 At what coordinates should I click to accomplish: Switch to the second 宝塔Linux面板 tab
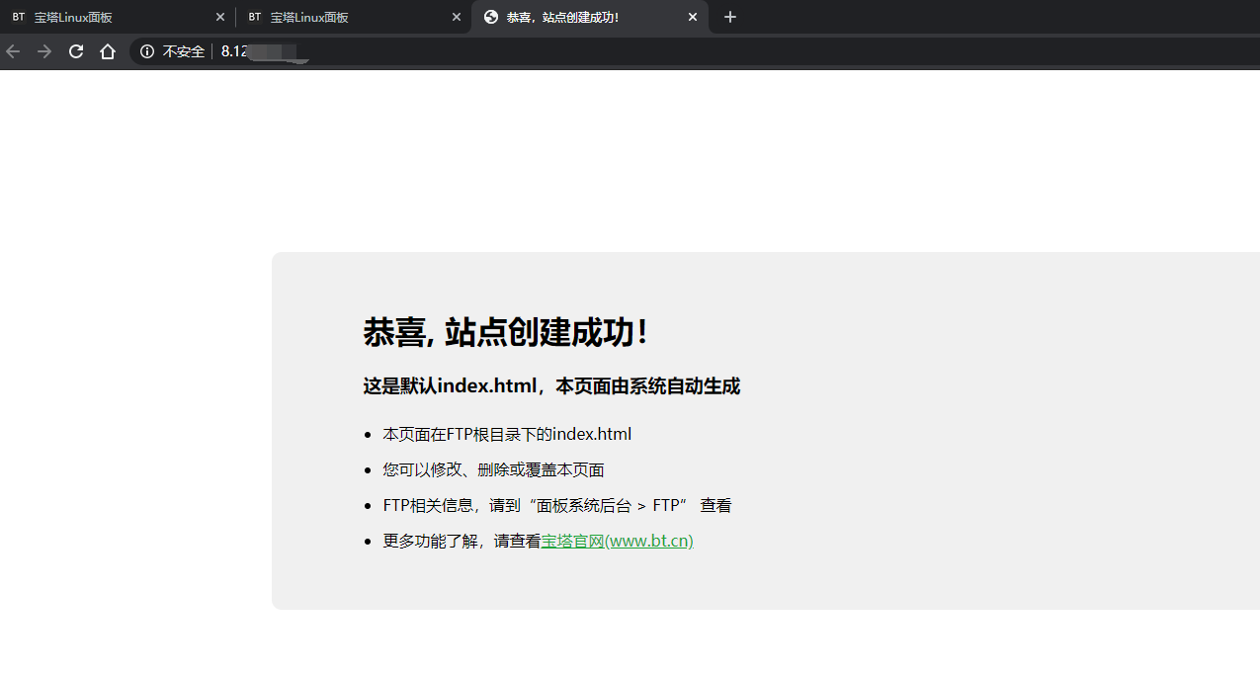click(x=336, y=17)
